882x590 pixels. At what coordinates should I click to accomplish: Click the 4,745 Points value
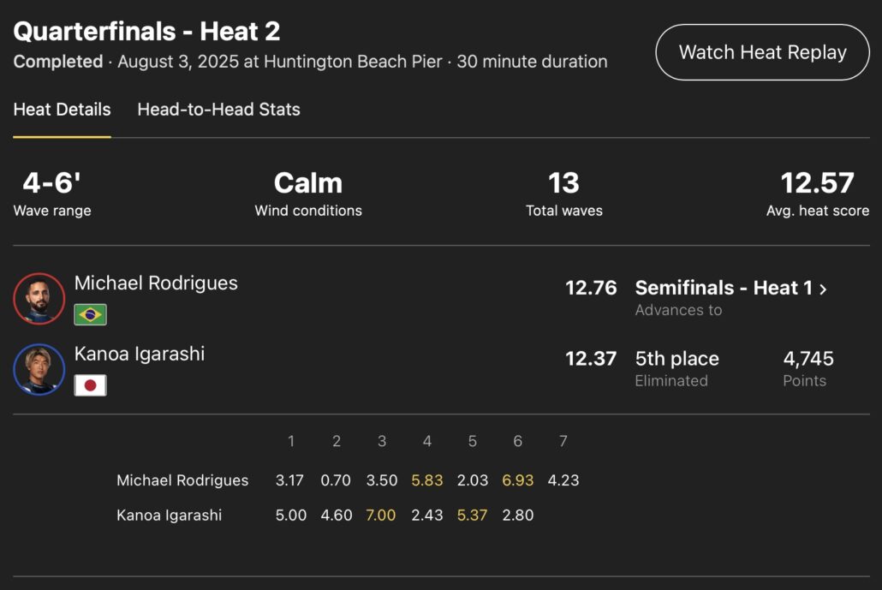tap(808, 359)
